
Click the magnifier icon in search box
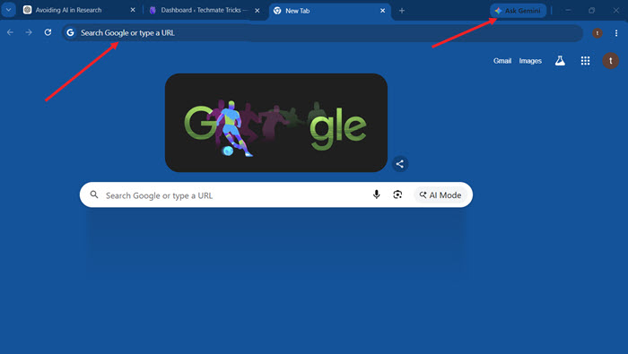point(94,194)
